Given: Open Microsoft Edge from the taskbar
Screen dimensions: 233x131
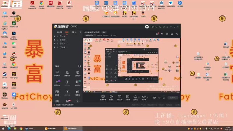Looking at the screenshot, I should [x=9, y=129].
